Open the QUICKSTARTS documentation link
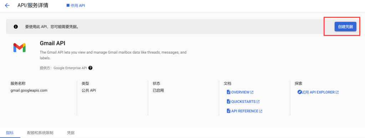The width and height of the screenshot is (365, 138). [x=243, y=102]
